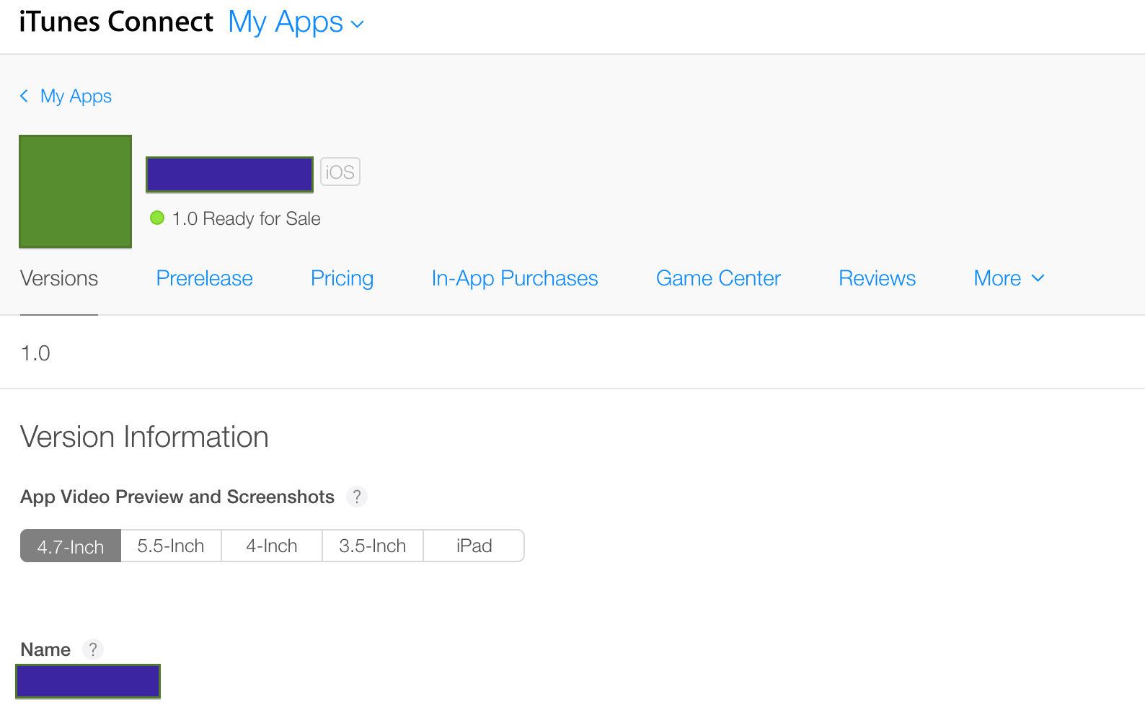1145x715 pixels.
Task: Click the green Ready for Sale status dot
Action: (x=157, y=218)
